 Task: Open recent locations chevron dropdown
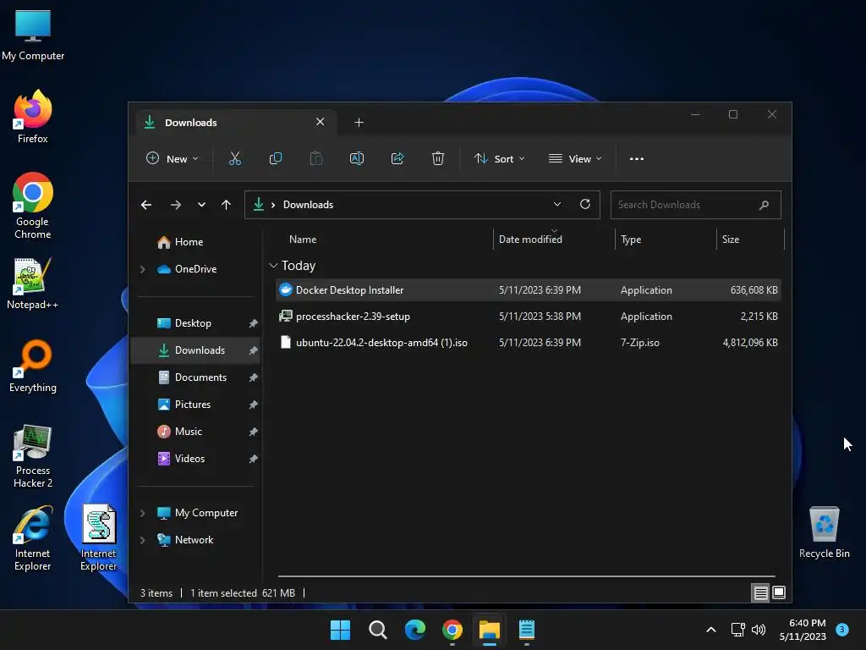coord(201,205)
